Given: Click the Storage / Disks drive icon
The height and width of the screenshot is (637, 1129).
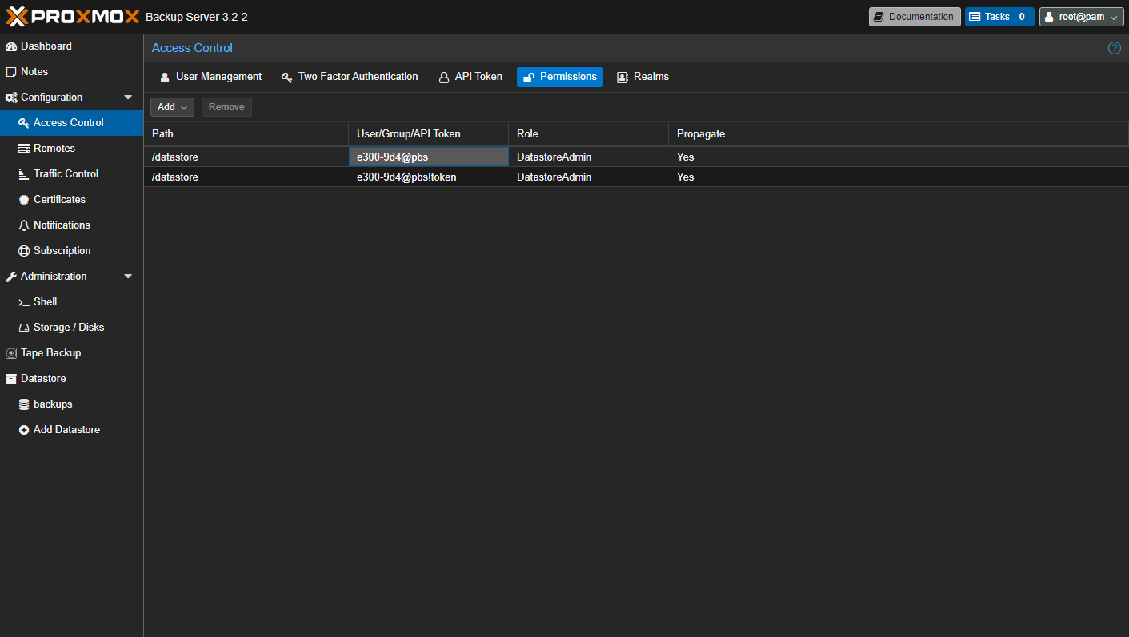Looking at the screenshot, I should tap(24, 328).
